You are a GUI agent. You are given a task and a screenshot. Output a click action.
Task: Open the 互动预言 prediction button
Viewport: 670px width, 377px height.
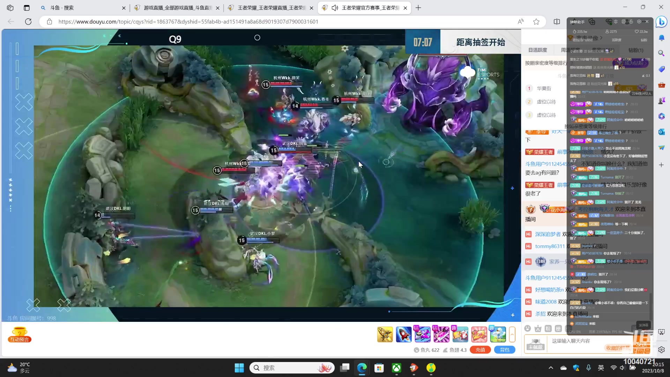click(20, 334)
